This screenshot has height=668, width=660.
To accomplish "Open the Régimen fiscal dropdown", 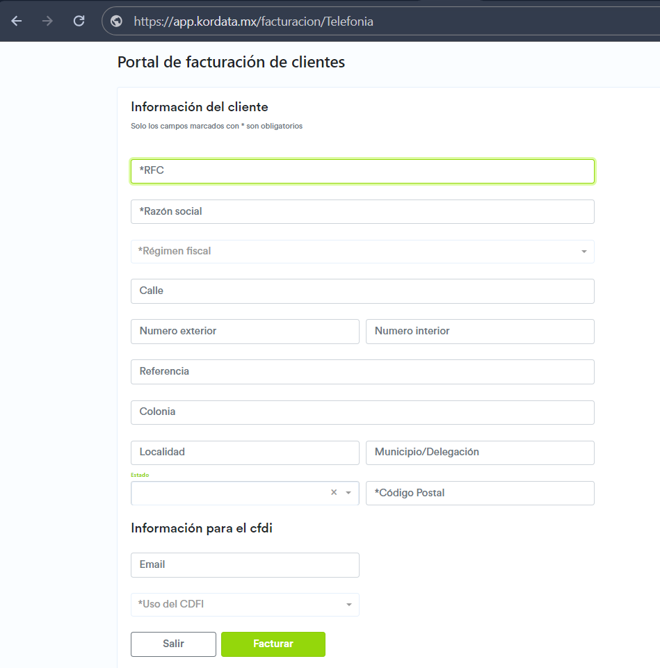I will click(362, 252).
